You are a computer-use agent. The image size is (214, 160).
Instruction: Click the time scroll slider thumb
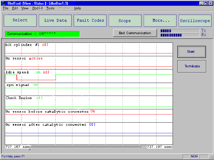pyautogui.click(x=29, y=149)
